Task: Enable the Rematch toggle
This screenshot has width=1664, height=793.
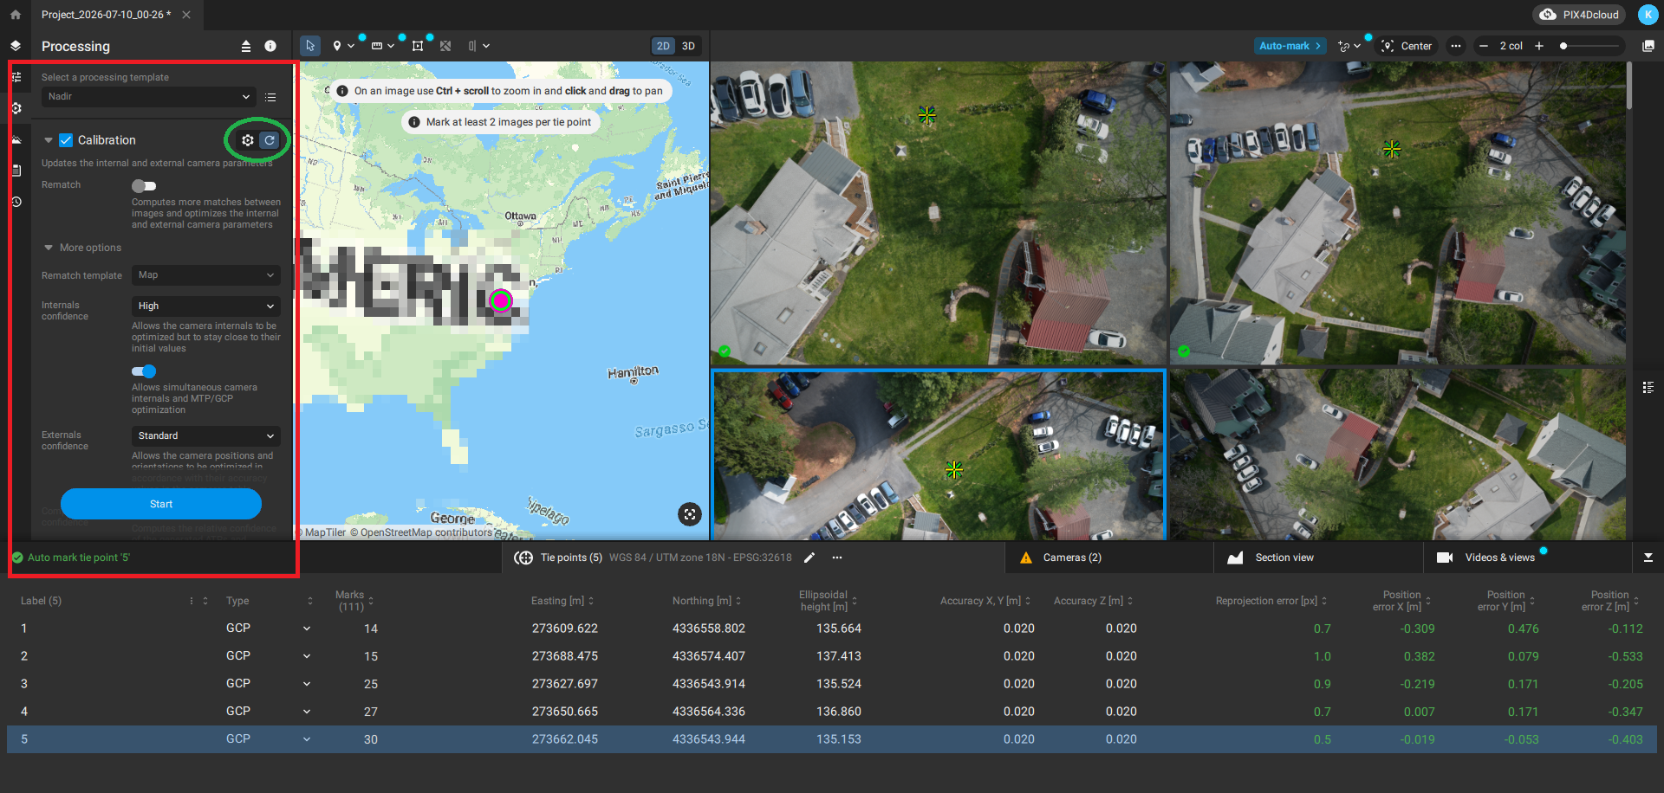Action: pyautogui.click(x=144, y=185)
